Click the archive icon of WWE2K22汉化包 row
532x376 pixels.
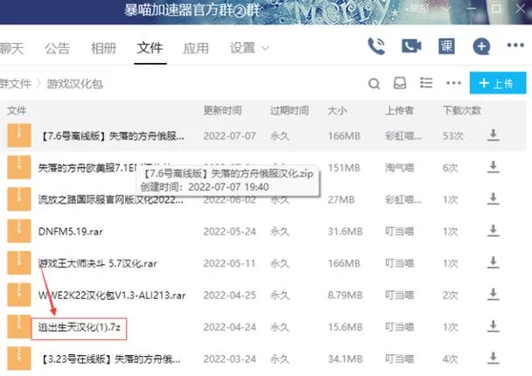pos(19,295)
